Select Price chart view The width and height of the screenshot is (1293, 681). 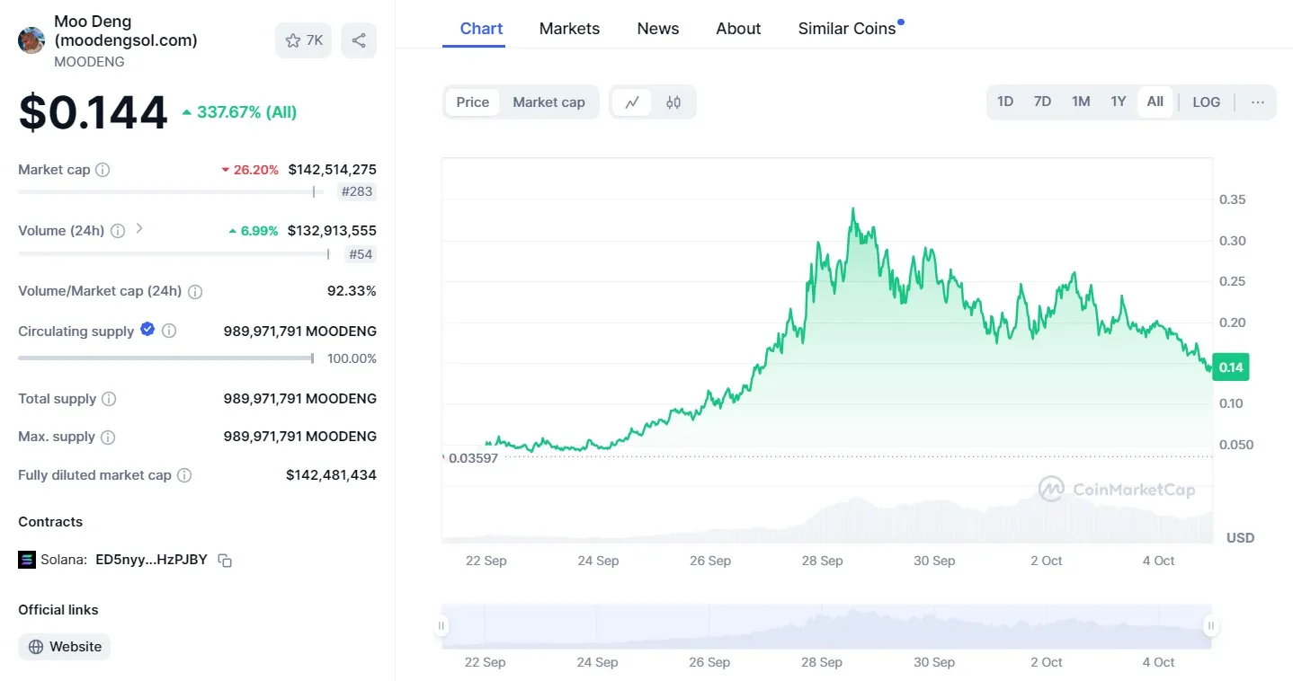[x=473, y=102]
